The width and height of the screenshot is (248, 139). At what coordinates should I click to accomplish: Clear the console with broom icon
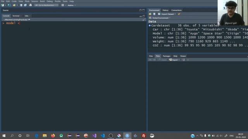tap(144, 20)
